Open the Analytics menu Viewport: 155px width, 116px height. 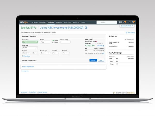[x=67, y=22]
